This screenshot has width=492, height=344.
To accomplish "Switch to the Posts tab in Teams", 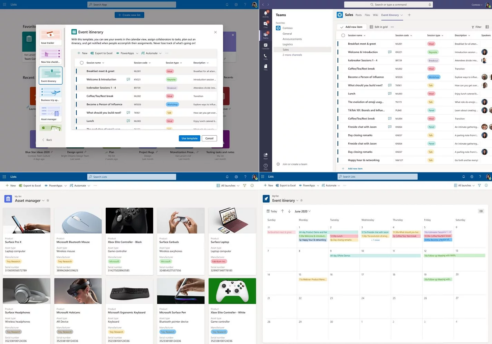I will pyautogui.click(x=358, y=15).
